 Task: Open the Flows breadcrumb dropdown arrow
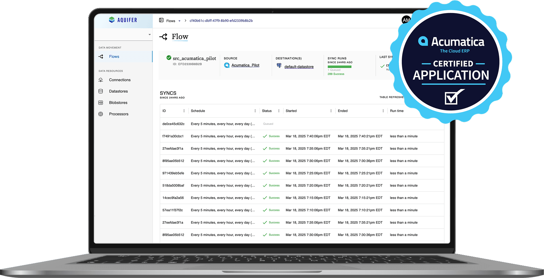coord(179,21)
